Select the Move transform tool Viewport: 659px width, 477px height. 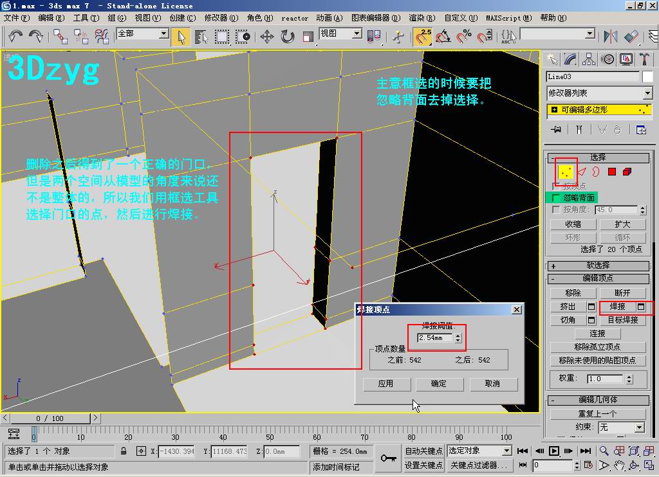point(267,37)
